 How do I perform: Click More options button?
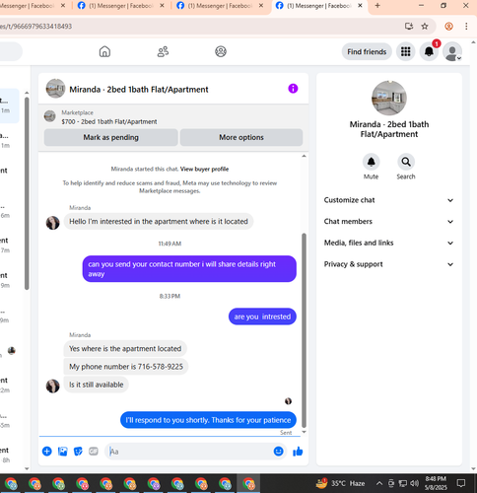[241, 137]
